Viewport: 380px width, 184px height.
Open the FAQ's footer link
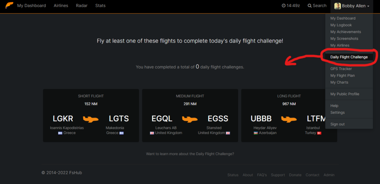click(262, 175)
